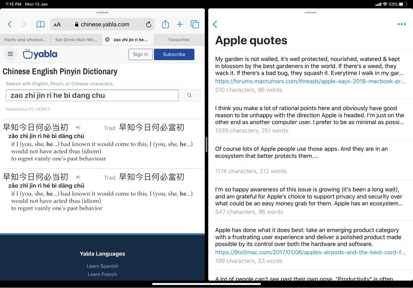Screen dimensions: 413x288
Task: Switch to Eat-Drink-Man-Wo tab
Action: pos(76,40)
